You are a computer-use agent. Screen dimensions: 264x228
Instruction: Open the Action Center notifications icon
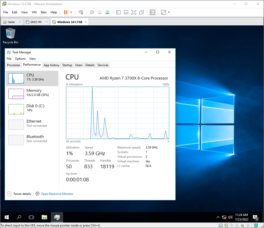pyautogui.click(x=256, y=217)
